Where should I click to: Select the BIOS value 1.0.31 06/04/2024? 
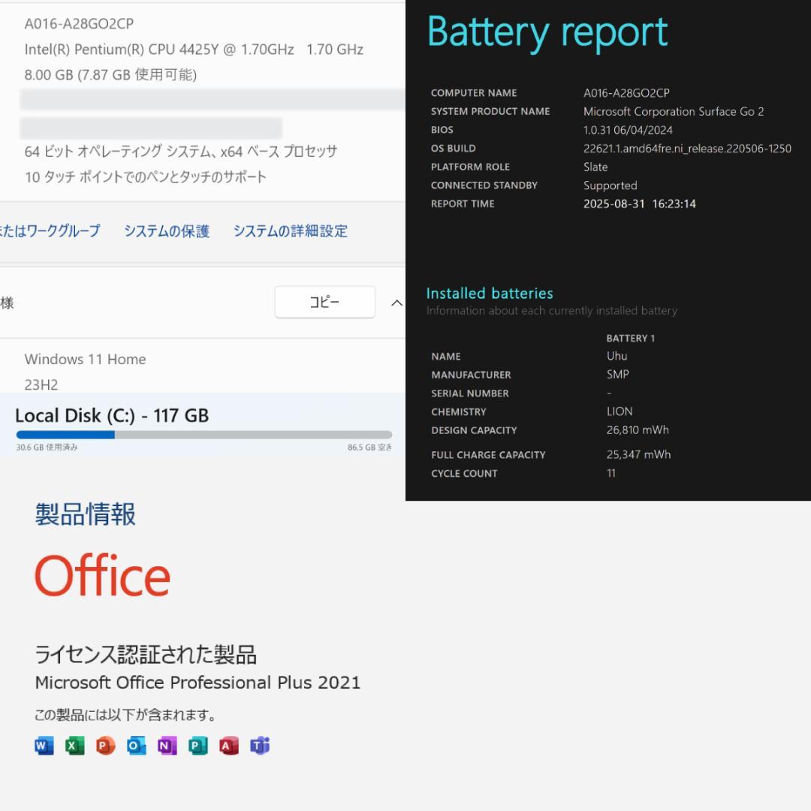(x=628, y=130)
